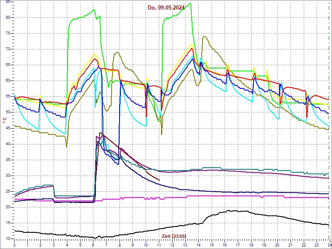Click hour 22 on the time axis
Image resolution: width=332 pixels, height=249 pixels.
click(x=304, y=245)
